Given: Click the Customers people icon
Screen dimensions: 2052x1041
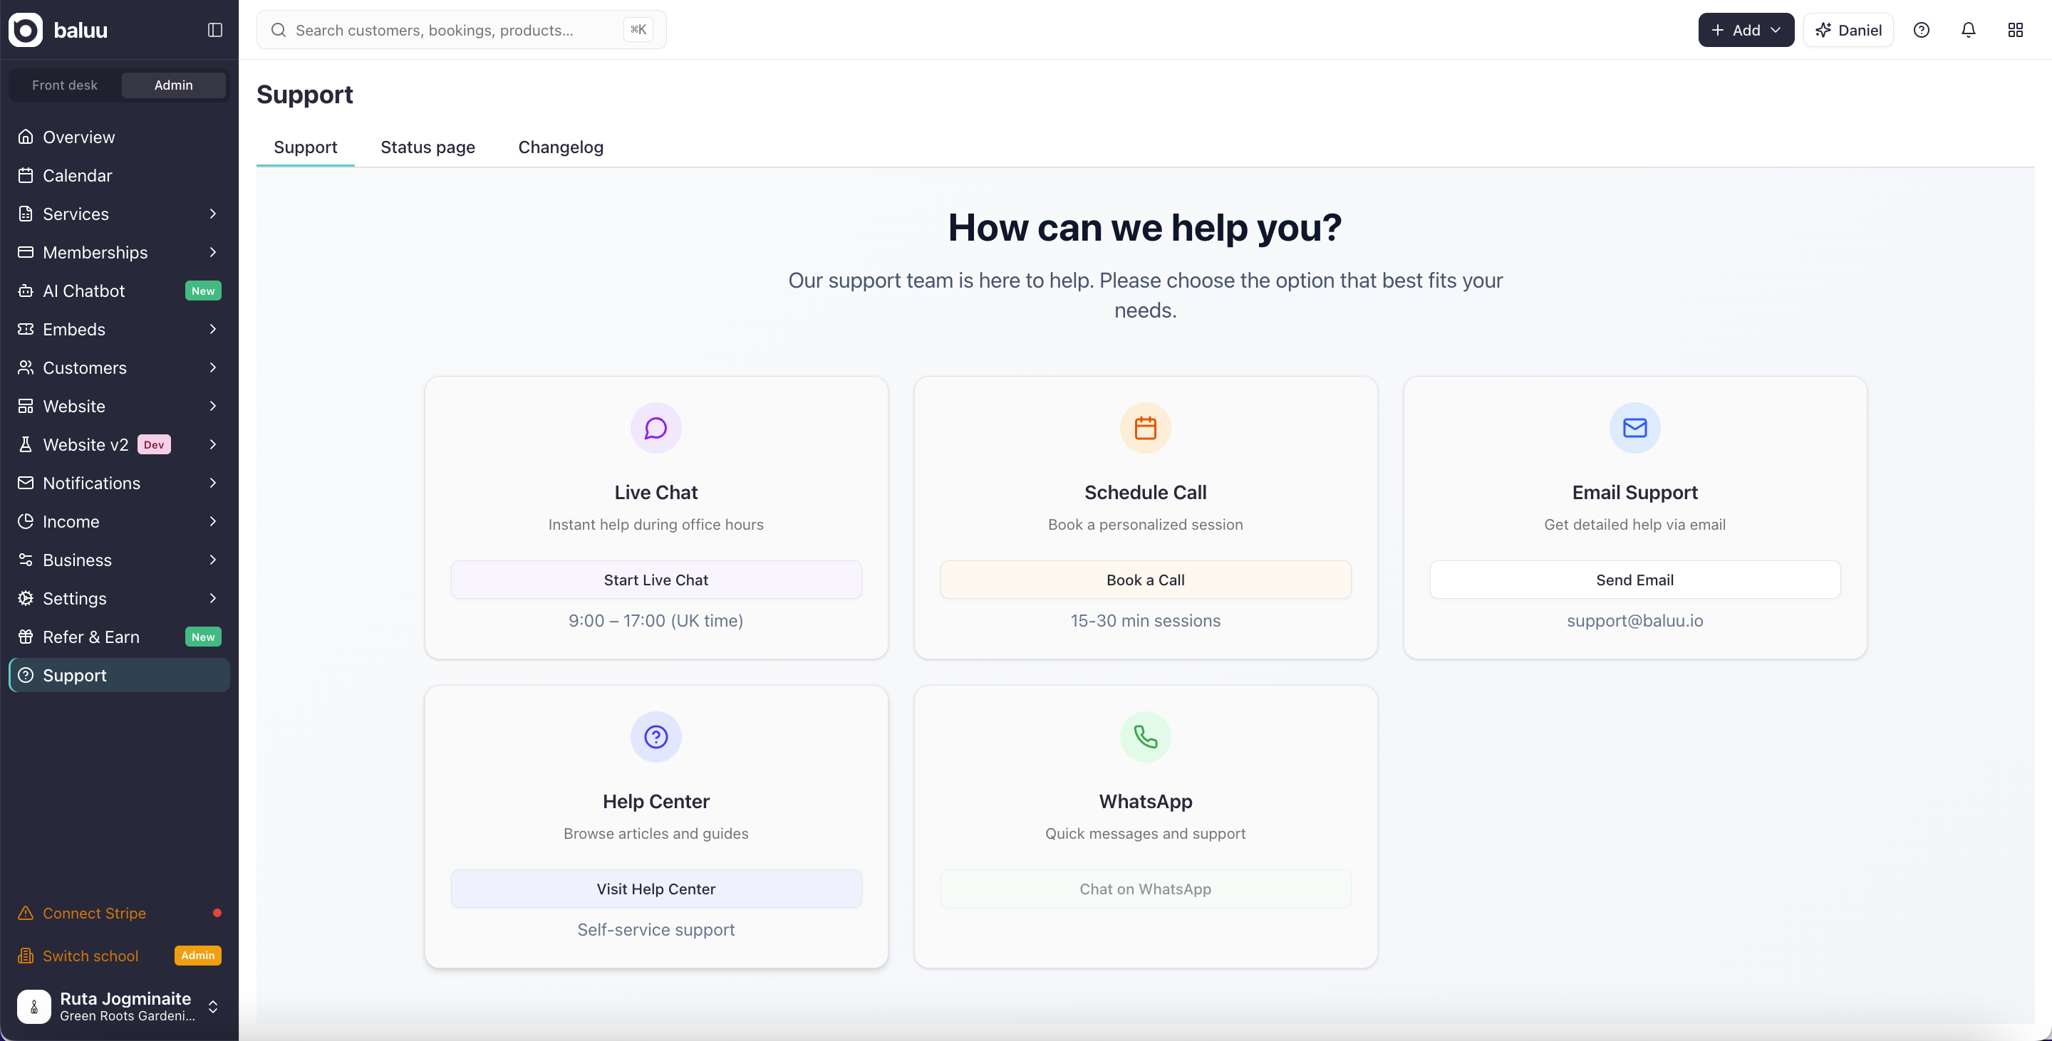Looking at the screenshot, I should pyautogui.click(x=26, y=367).
